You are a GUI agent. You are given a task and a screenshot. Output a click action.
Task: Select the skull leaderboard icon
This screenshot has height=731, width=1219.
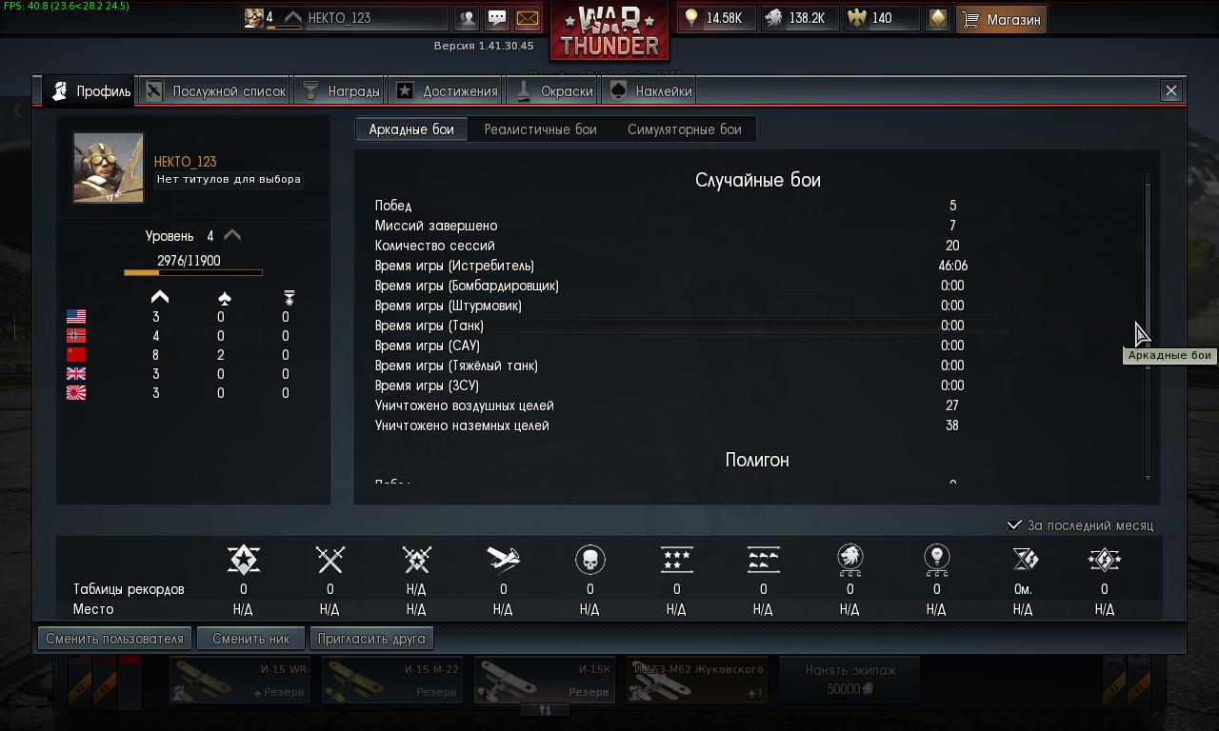pos(590,560)
